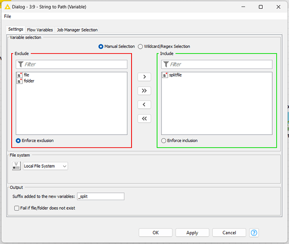Click the remove all double-left arrow
Screen dimensions: 289x244
144,119
